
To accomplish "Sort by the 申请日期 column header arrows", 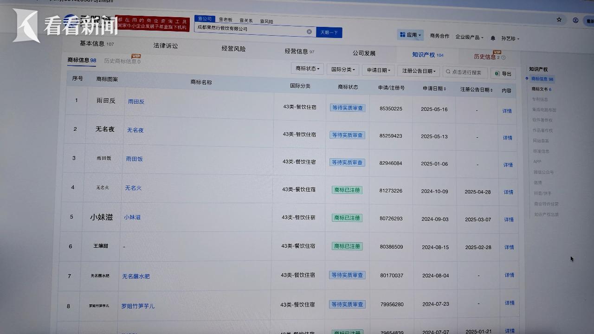I will [x=445, y=89].
